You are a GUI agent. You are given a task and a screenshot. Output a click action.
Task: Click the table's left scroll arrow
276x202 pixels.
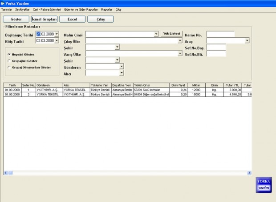[6, 173]
